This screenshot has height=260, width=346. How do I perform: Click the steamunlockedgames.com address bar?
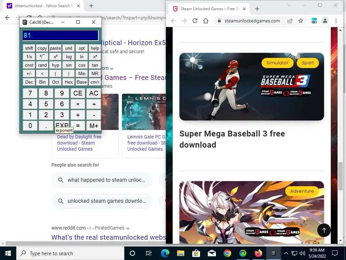pos(252,21)
